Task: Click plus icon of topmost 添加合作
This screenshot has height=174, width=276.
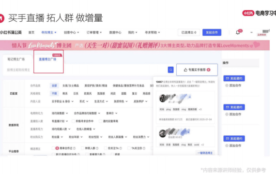Action: (x=227, y=86)
